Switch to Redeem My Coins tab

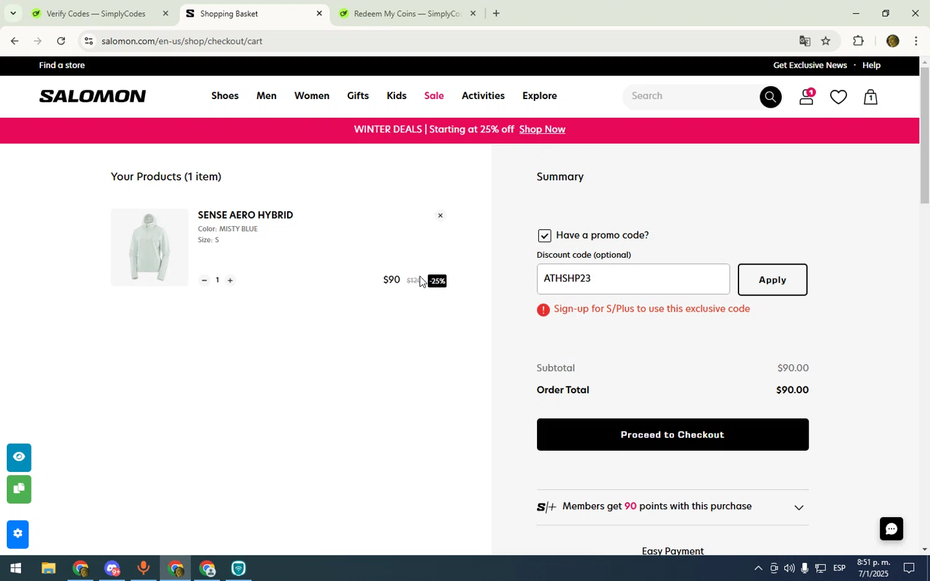407,13
